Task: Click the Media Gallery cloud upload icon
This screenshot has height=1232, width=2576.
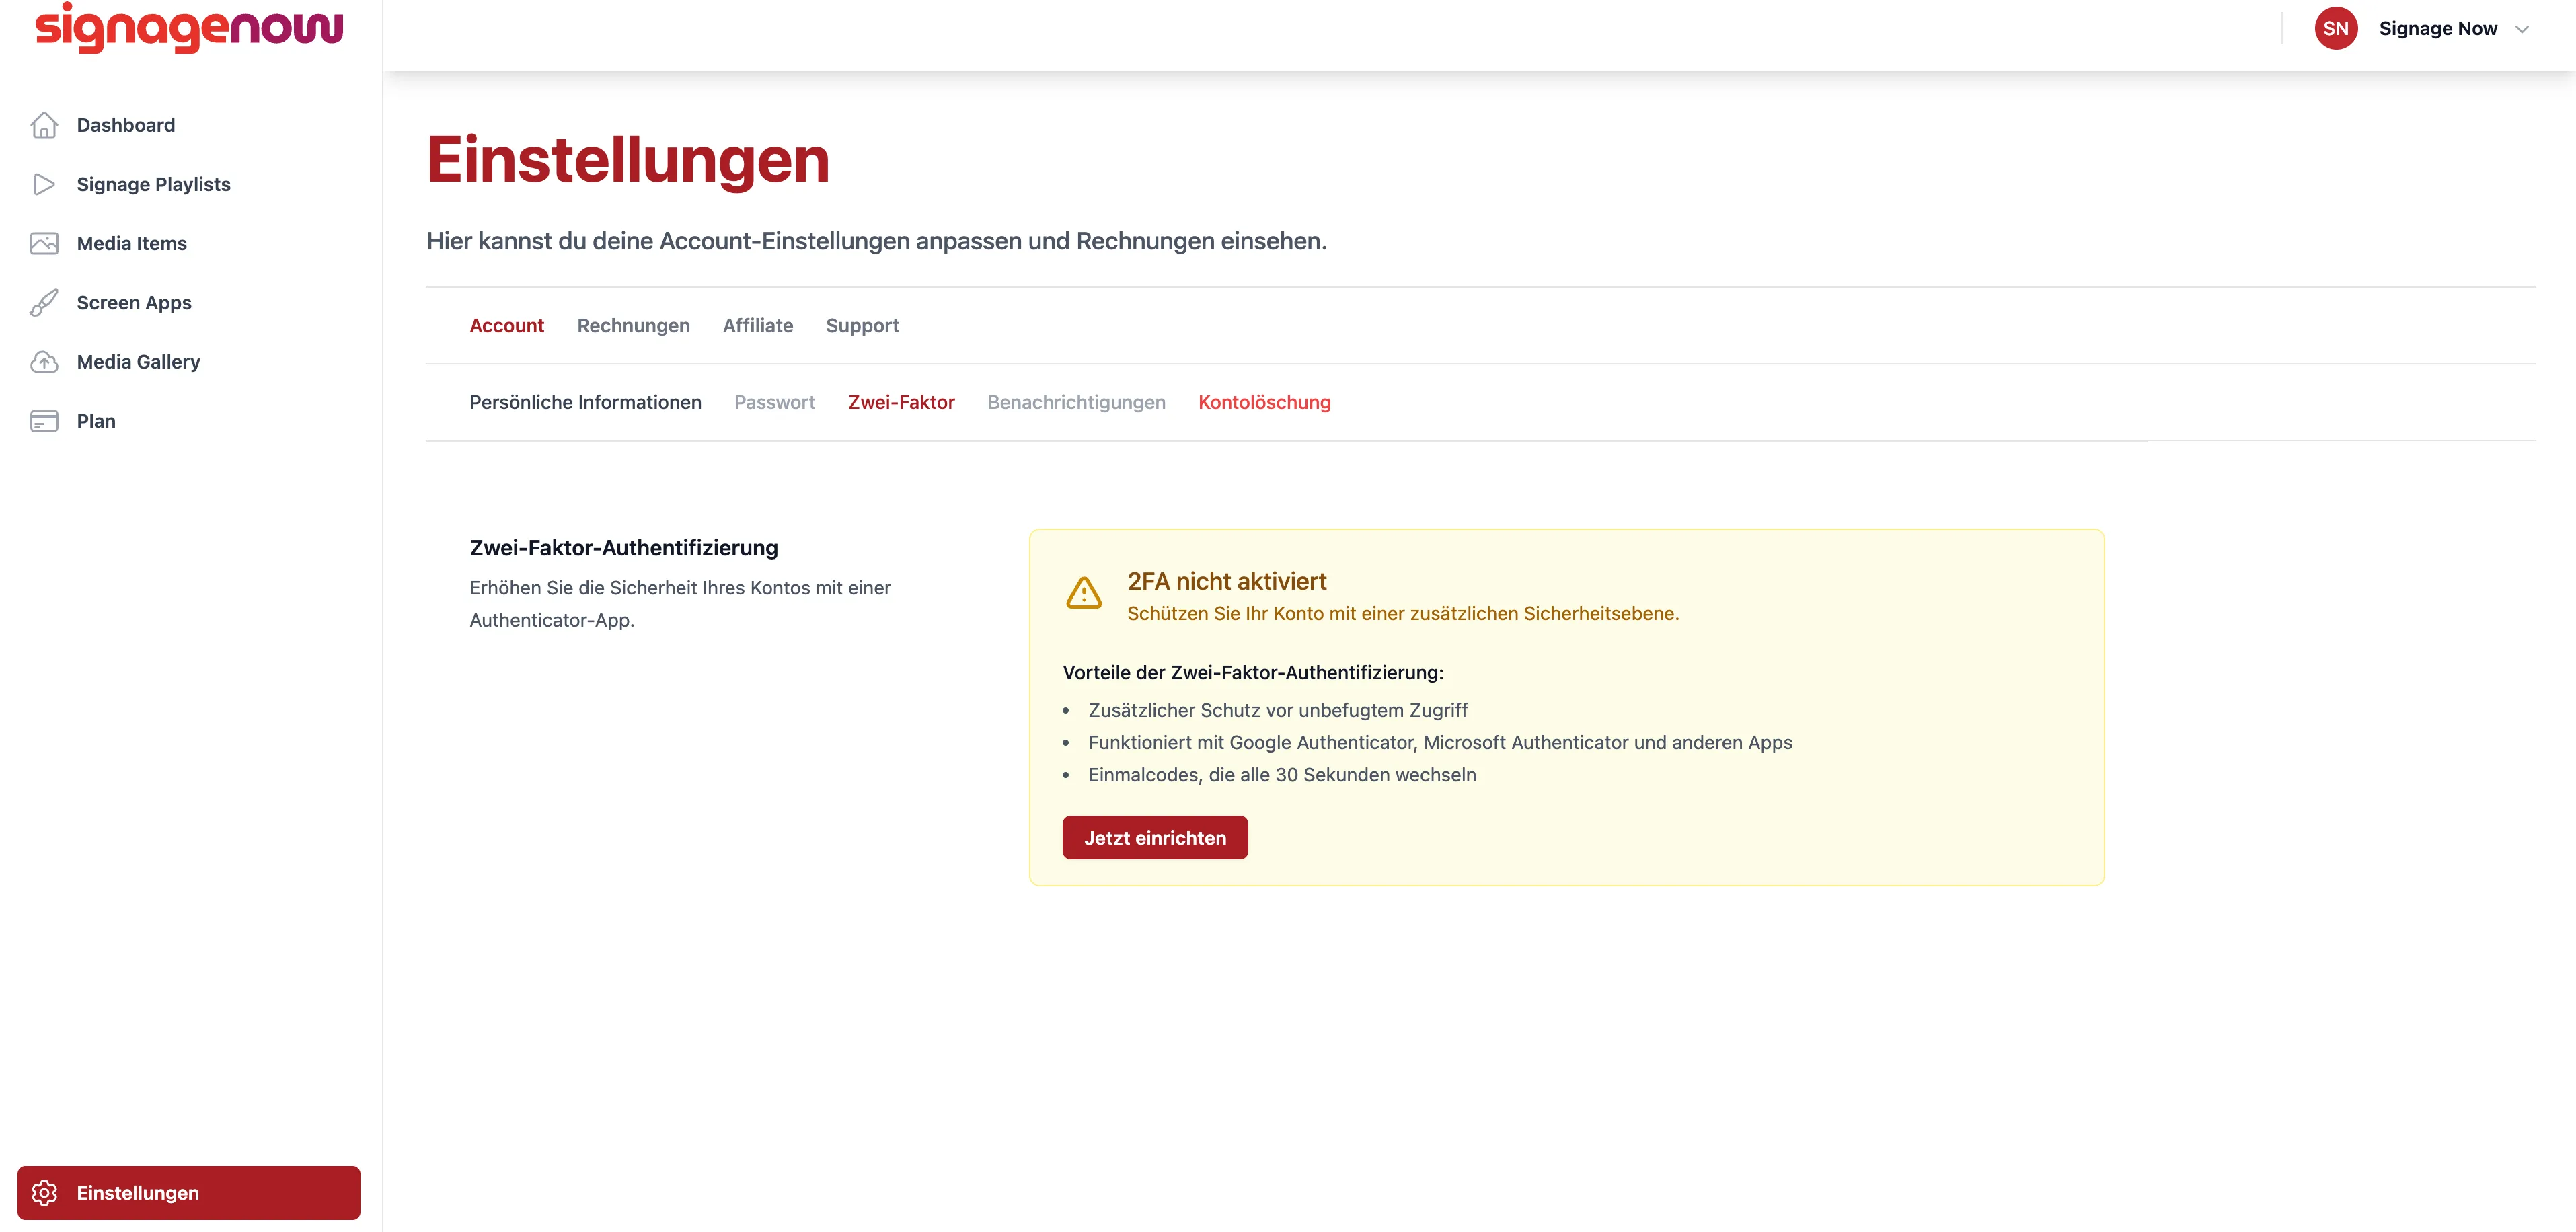Action: point(44,362)
